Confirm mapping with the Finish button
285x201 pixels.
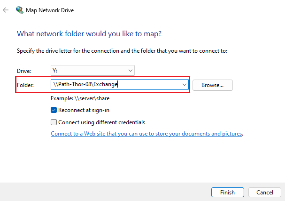[228, 192]
